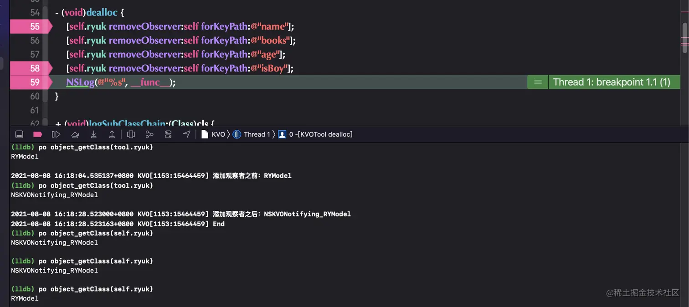The width and height of the screenshot is (689, 307).
Task: Select KVO process in debug jump bar
Action: tap(213, 134)
